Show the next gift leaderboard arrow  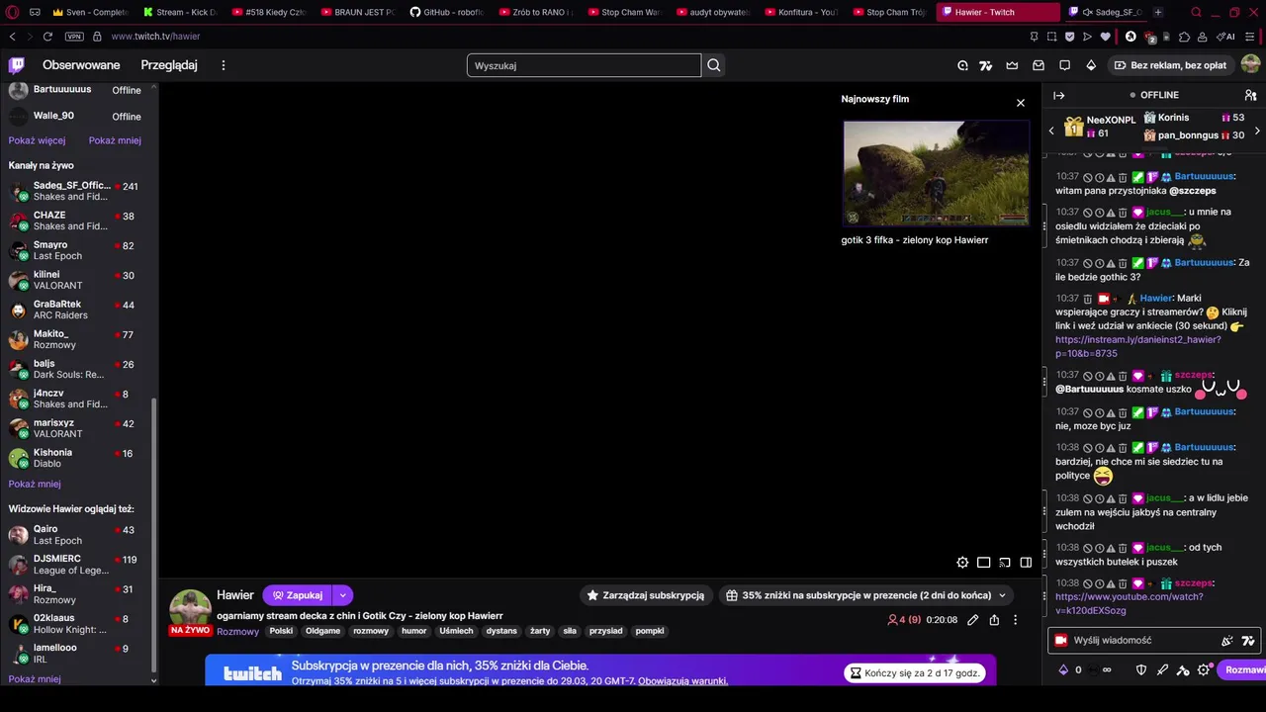point(1257,131)
